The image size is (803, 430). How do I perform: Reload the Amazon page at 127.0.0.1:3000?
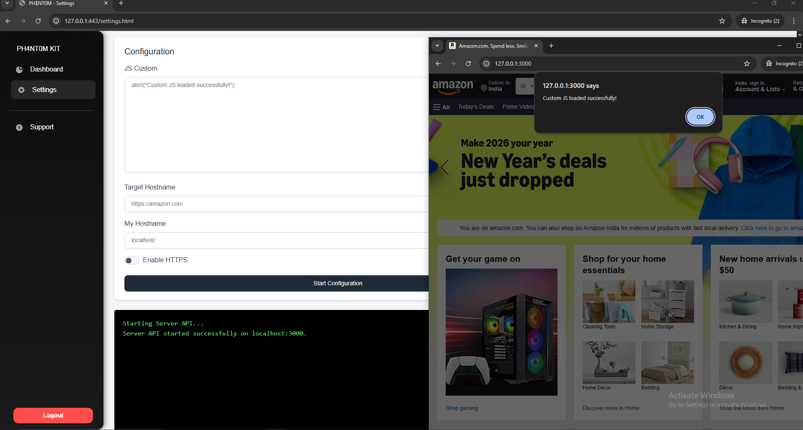[468, 64]
